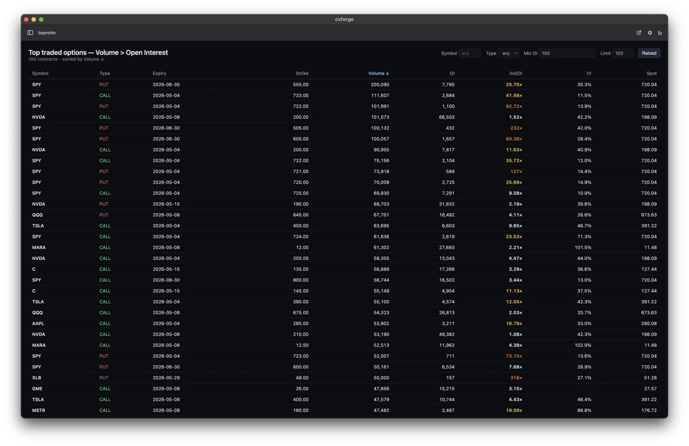Open the Type filter dropdown
This screenshot has width=689, height=446.
(x=509, y=53)
